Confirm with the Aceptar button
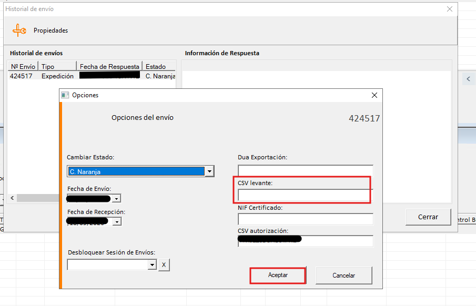 coord(278,276)
